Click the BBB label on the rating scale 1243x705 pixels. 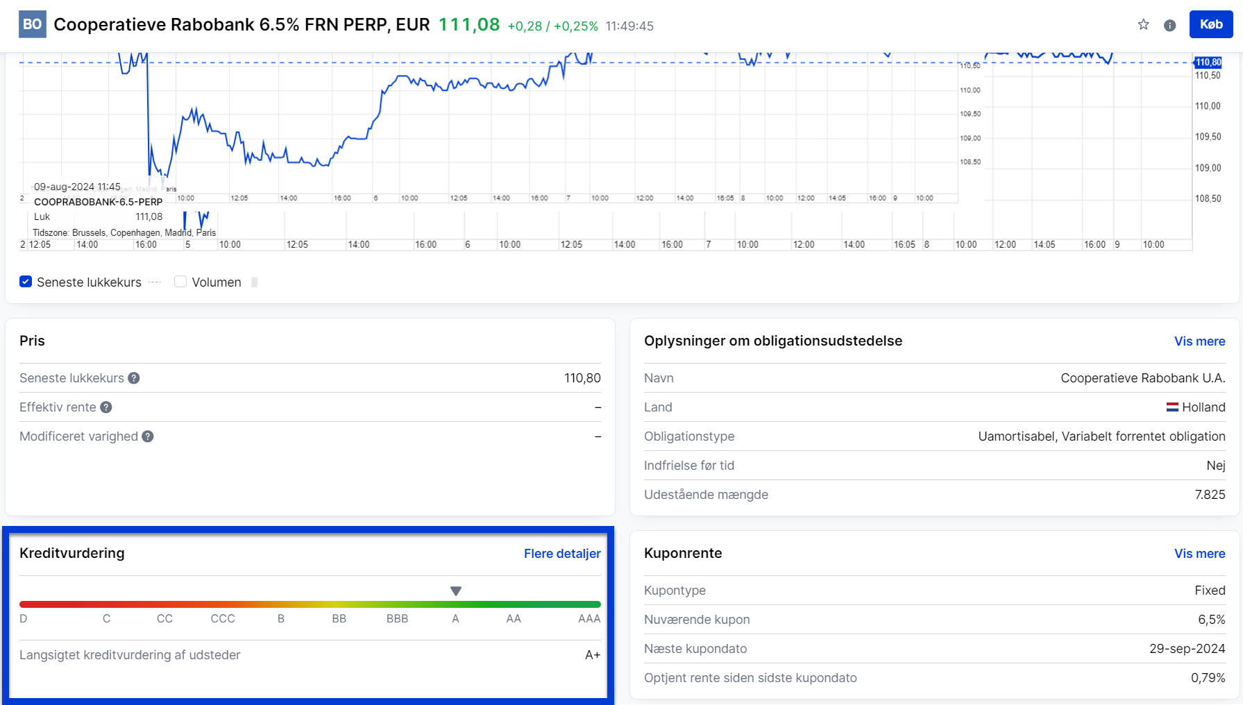(x=398, y=619)
